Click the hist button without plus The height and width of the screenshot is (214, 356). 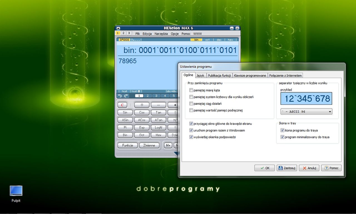(x=124, y=91)
